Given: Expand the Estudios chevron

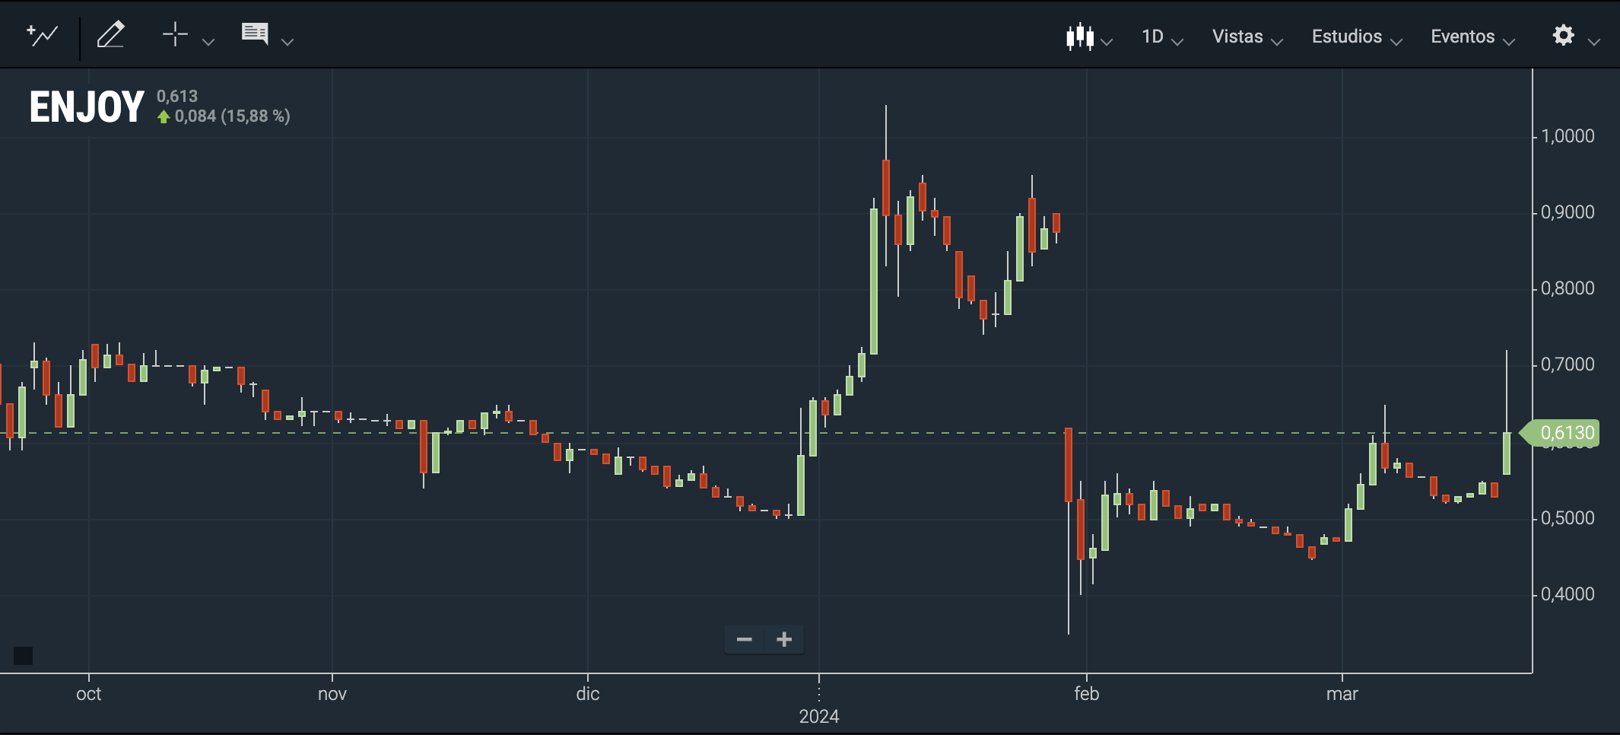Looking at the screenshot, I should click(1396, 43).
